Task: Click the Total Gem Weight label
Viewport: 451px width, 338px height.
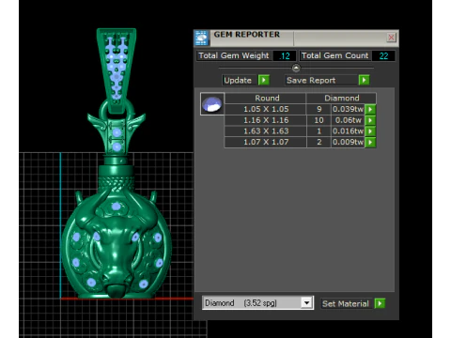Action: pyautogui.click(x=234, y=55)
